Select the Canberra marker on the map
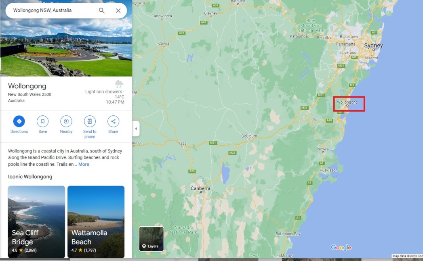The width and height of the screenshot is (423, 261). pos(200,192)
